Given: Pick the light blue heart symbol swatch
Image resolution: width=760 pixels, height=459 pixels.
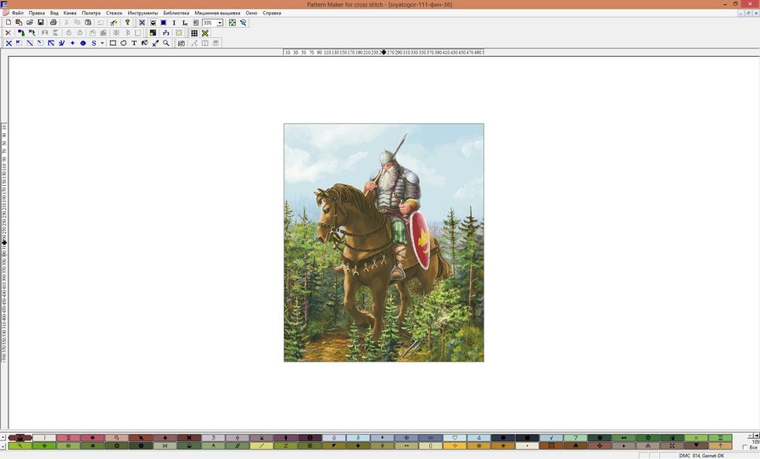Looking at the screenshot, I should tap(455, 438).
